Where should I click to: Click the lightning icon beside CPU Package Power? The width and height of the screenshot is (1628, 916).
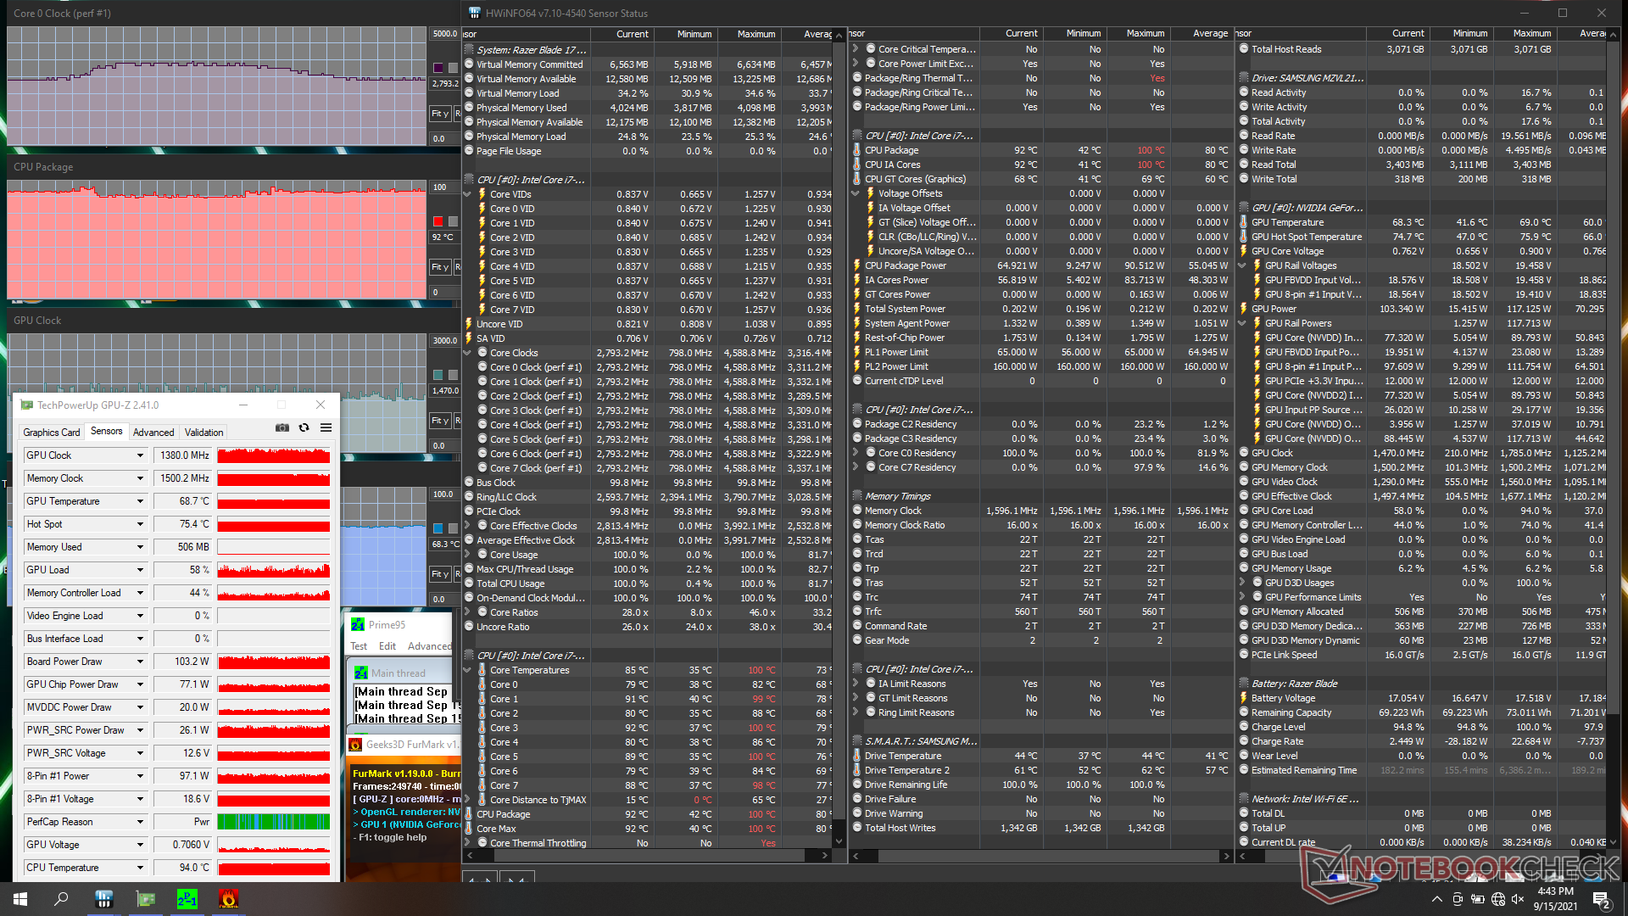tap(857, 265)
